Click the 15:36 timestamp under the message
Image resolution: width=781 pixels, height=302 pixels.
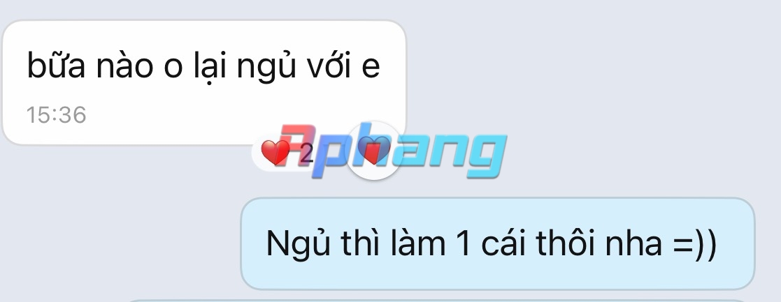click(56, 115)
